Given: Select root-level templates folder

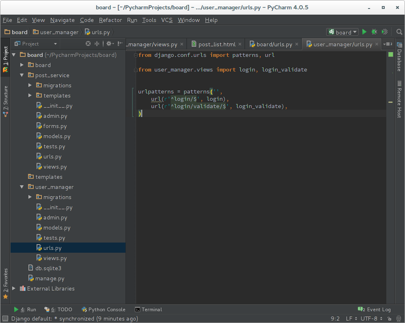Looking at the screenshot, I should pyautogui.click(x=45, y=177).
